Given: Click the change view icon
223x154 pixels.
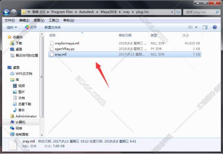Looking at the screenshot, I should pyautogui.click(x=190, y=27).
